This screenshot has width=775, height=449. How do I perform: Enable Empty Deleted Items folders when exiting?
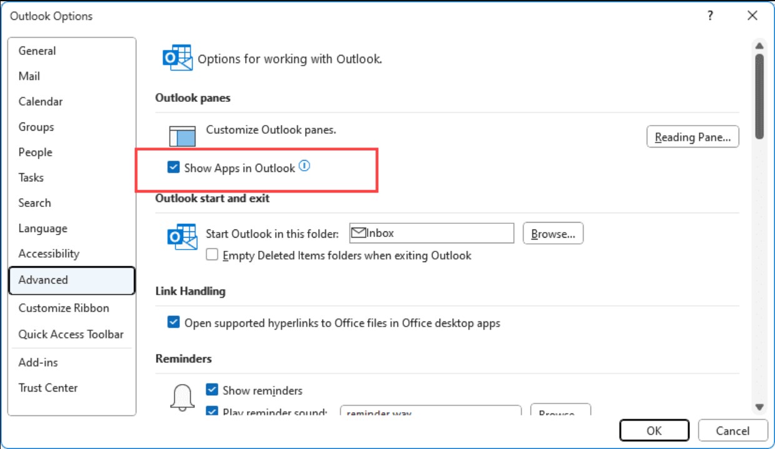pyautogui.click(x=212, y=255)
